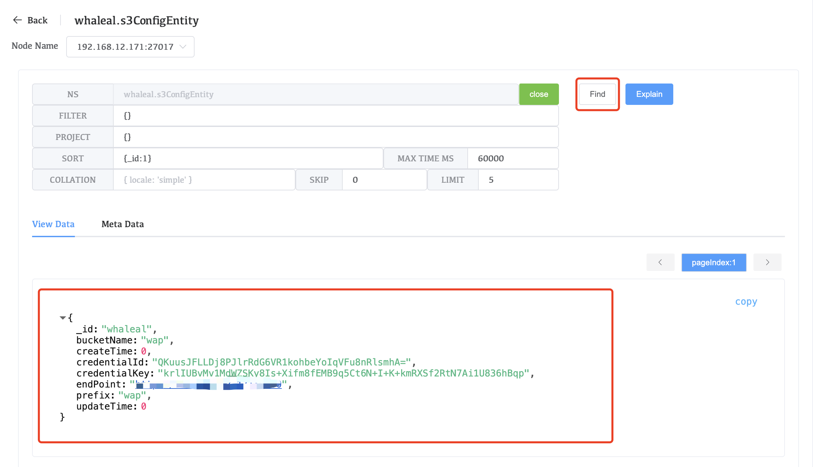
Task: Open the Node Name dropdown
Action: [130, 47]
